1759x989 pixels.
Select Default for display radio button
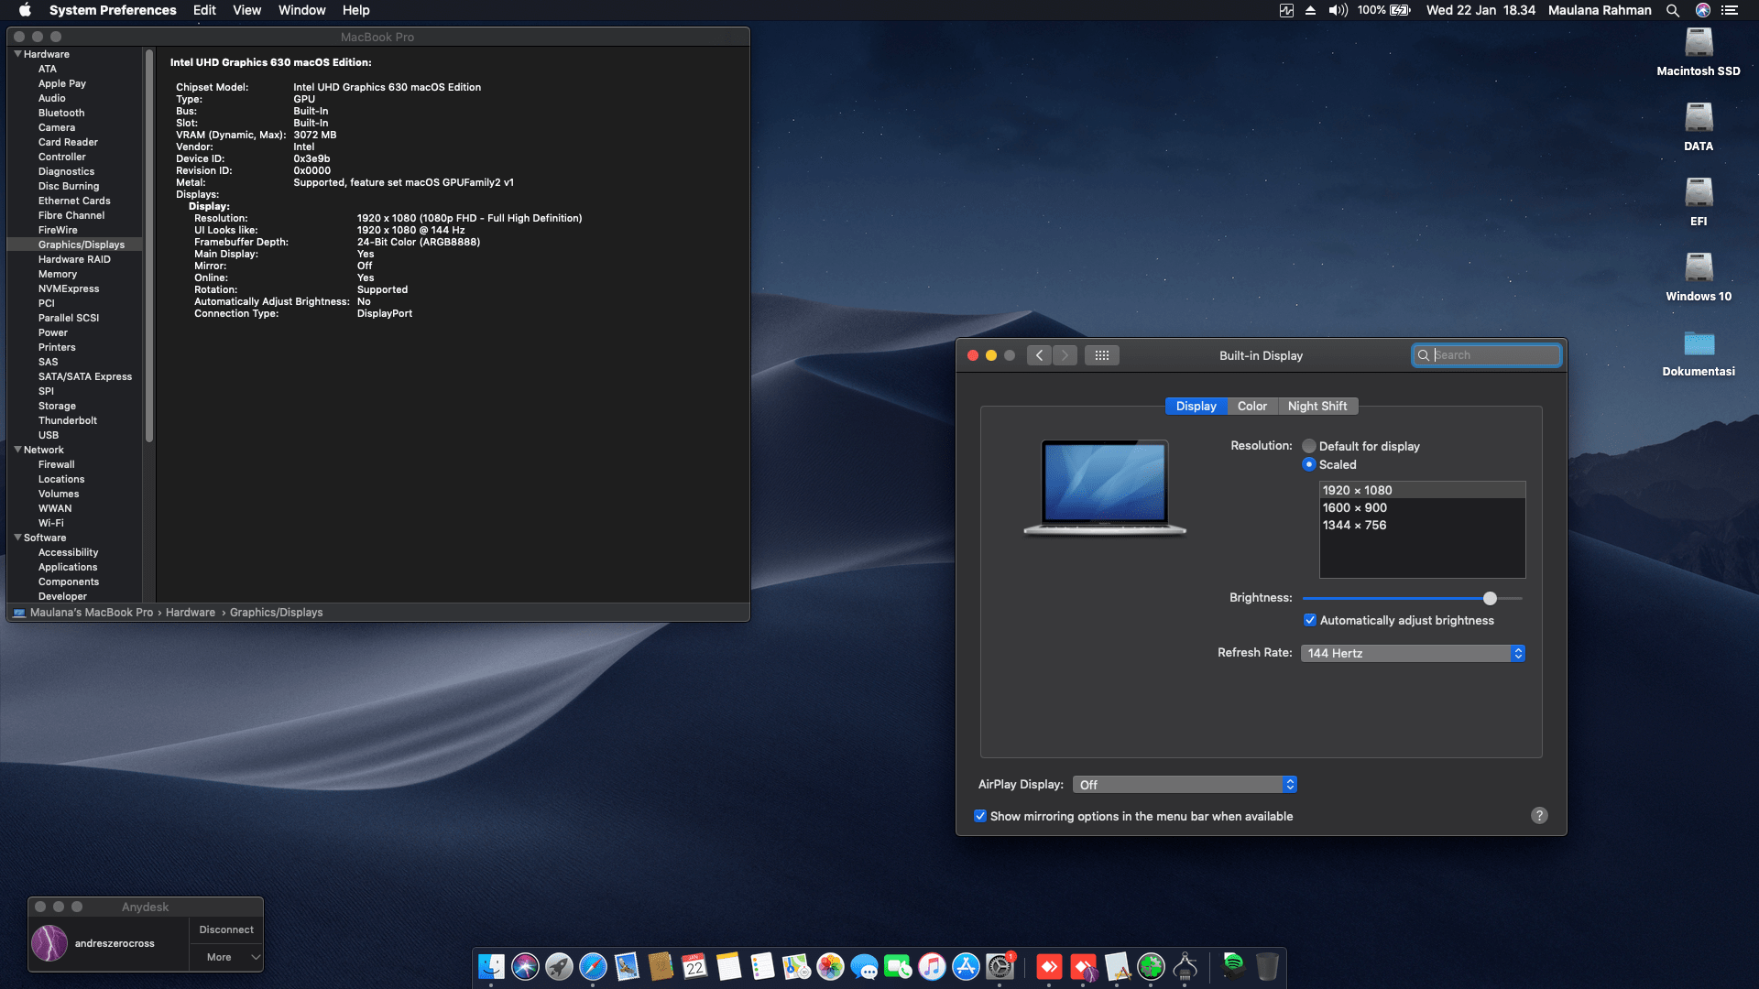pyautogui.click(x=1309, y=446)
